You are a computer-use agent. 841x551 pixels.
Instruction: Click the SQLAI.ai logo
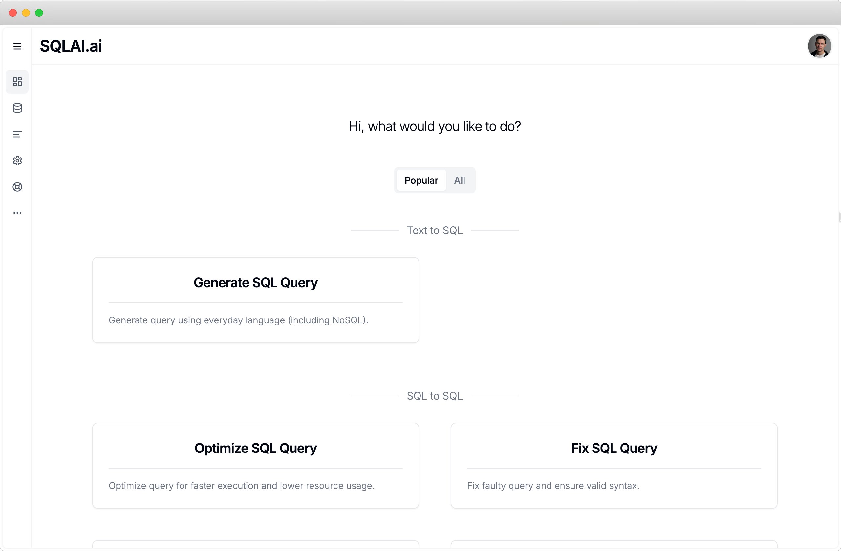pos(71,46)
